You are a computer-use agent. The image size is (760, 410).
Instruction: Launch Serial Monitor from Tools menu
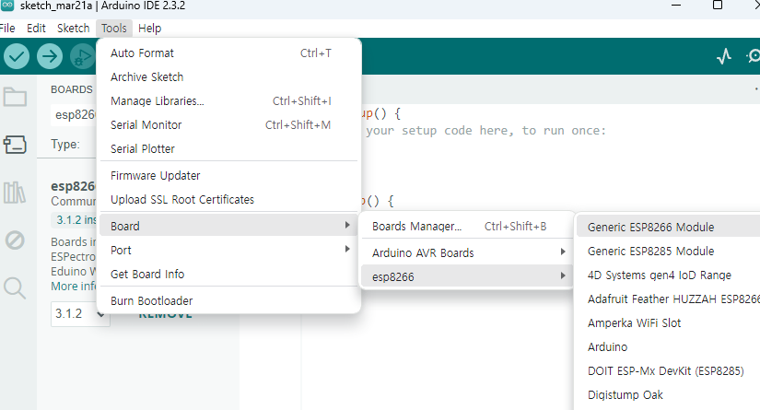point(228,125)
